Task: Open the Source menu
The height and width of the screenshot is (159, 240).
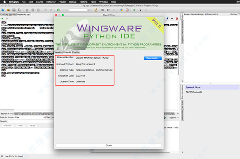Action: pyautogui.click(x=40, y=2)
